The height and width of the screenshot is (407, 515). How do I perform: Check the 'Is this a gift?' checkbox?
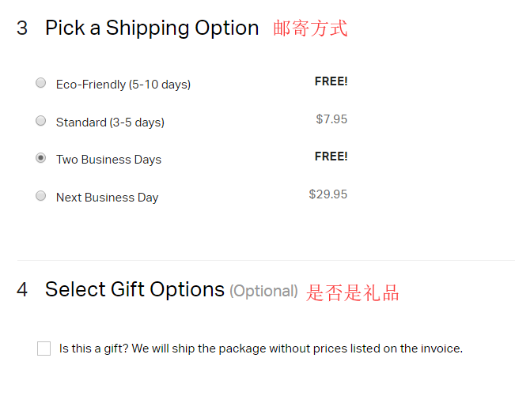[x=44, y=349]
